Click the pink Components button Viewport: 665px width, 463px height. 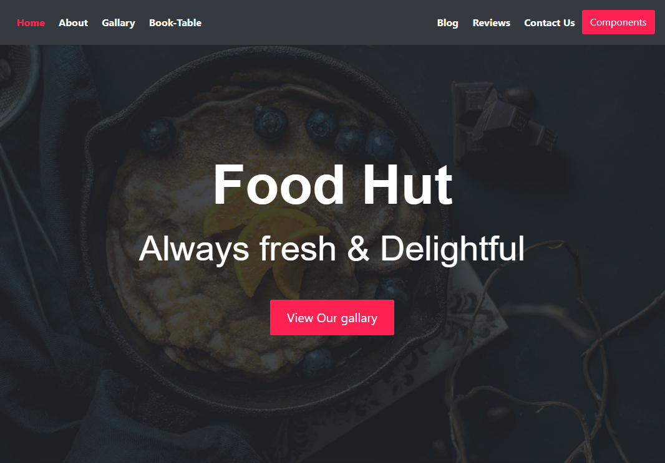point(618,22)
